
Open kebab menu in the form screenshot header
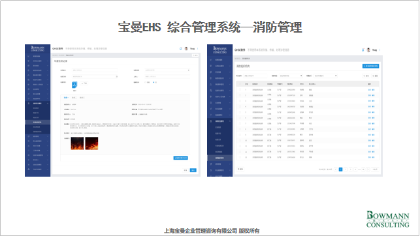[198, 49]
